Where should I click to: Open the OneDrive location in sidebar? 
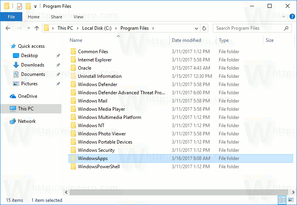[x=27, y=96]
